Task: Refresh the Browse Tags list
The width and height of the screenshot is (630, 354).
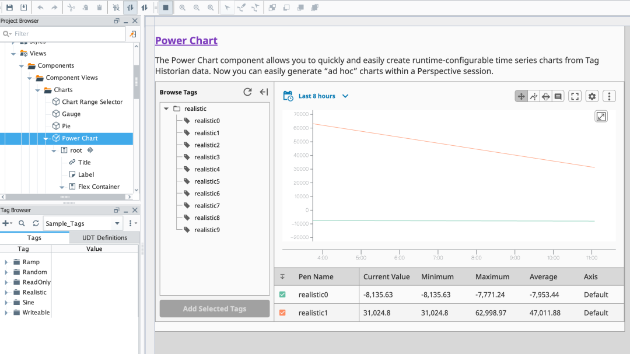Action: click(247, 92)
